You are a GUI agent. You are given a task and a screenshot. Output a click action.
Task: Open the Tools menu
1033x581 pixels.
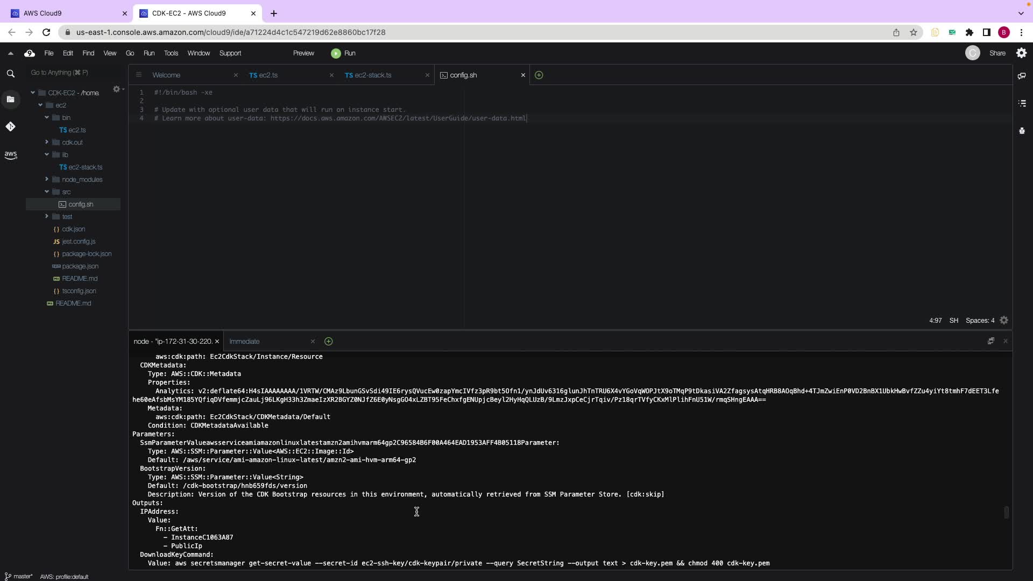tap(171, 53)
